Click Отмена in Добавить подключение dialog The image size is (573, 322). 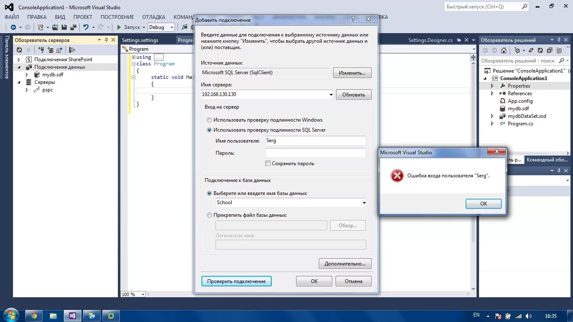(x=354, y=281)
